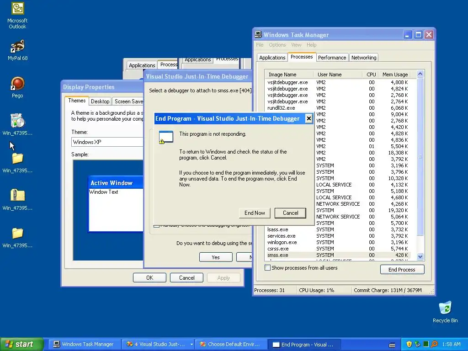Open the File menu in Task Manager
Image resolution: width=468 pixels, height=351 pixels.
pos(260,45)
